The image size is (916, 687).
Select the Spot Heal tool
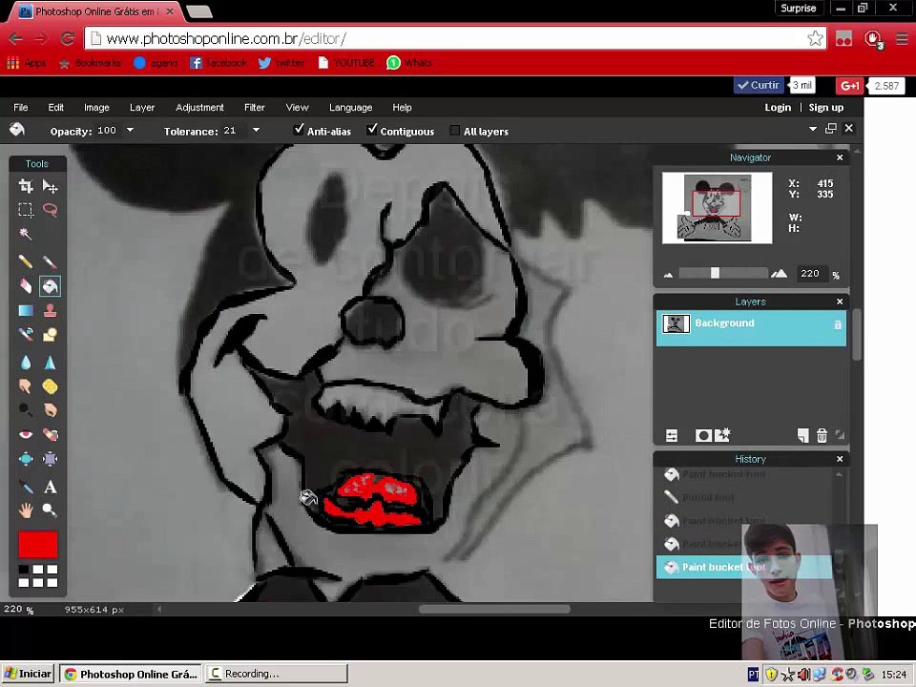pos(51,435)
